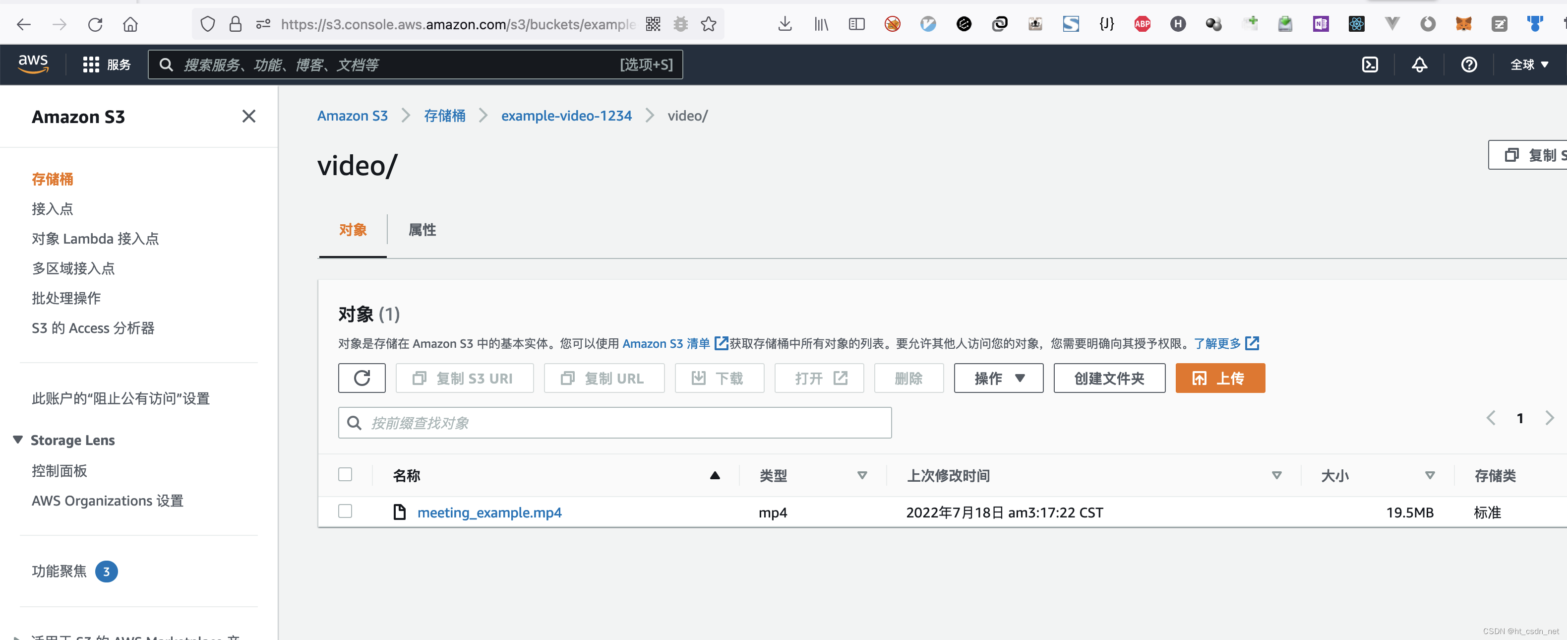The width and height of the screenshot is (1567, 640).
Task: Open 此账户的“阻止公有访问”设置
Action: coord(121,398)
